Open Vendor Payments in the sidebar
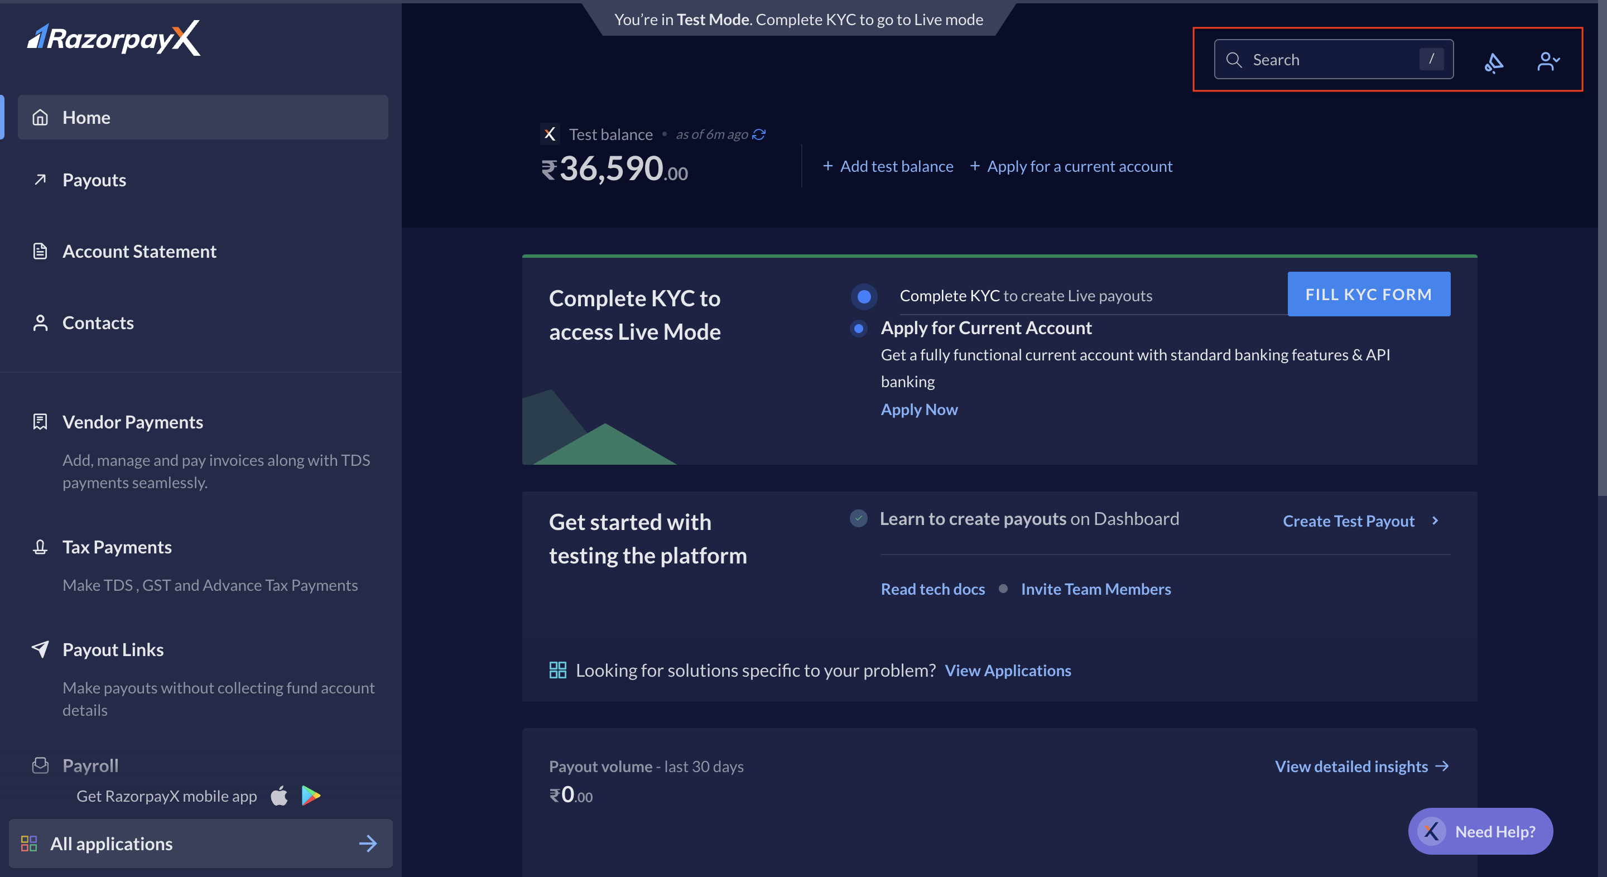The height and width of the screenshot is (877, 1607). (132, 422)
